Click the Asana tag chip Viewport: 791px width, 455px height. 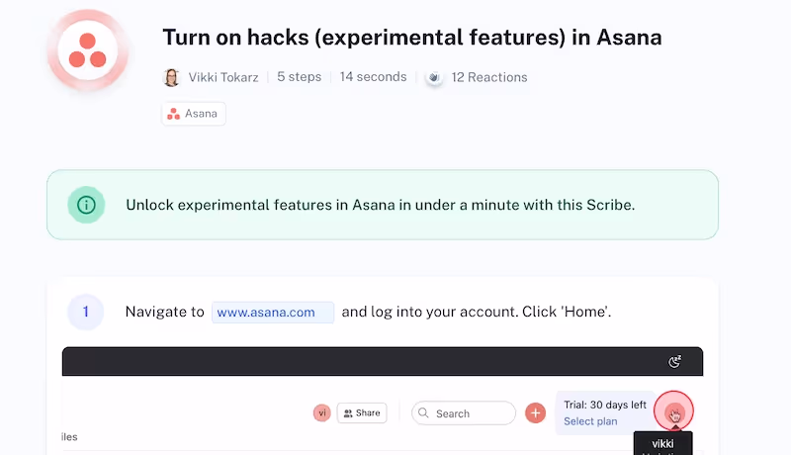[x=194, y=114]
